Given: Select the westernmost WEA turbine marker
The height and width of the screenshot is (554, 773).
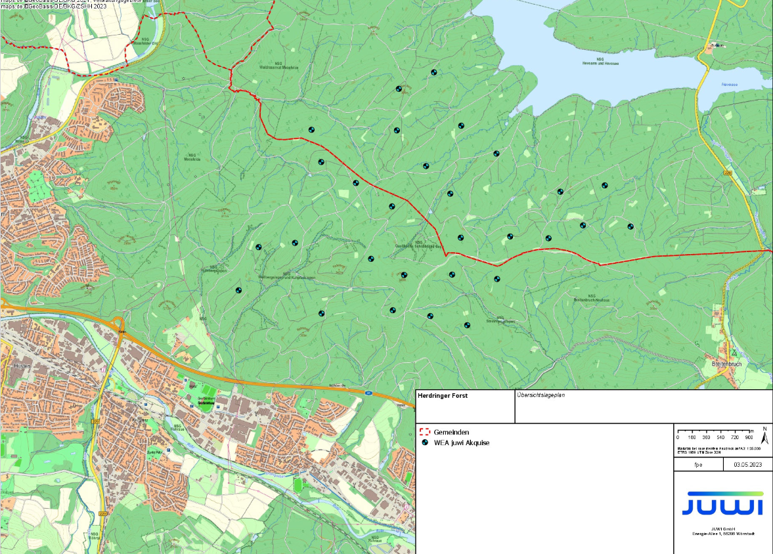Looking at the screenshot, I should (238, 289).
